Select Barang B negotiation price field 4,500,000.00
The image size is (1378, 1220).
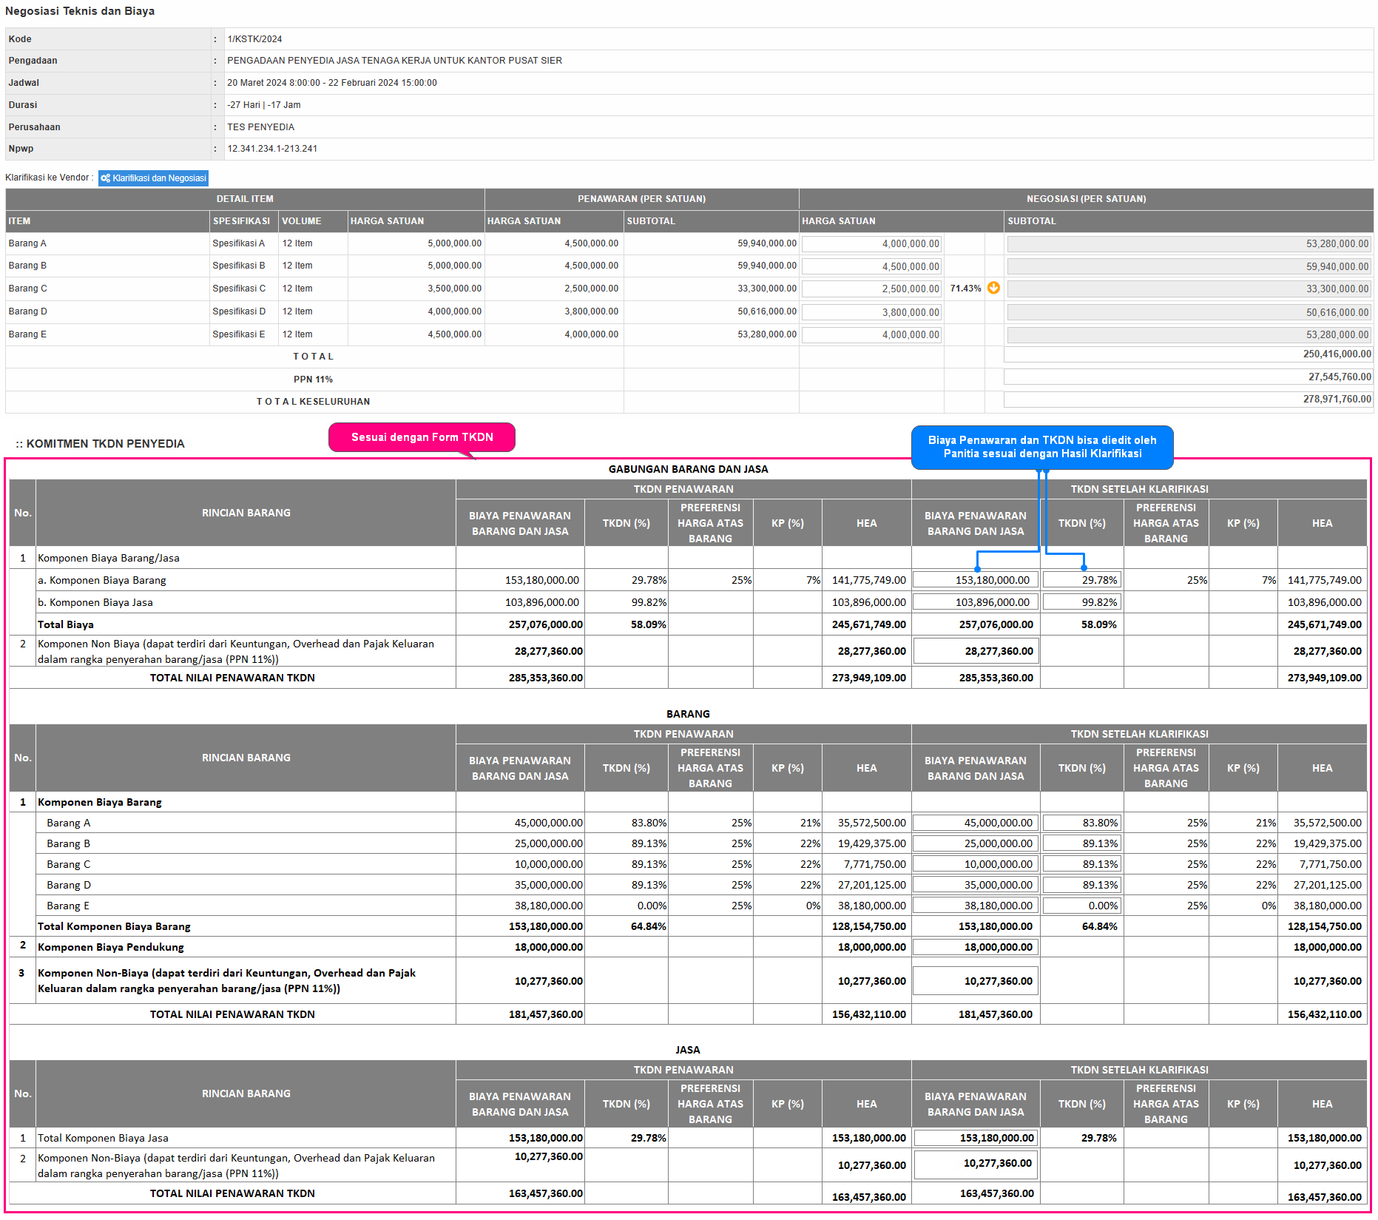871,266
